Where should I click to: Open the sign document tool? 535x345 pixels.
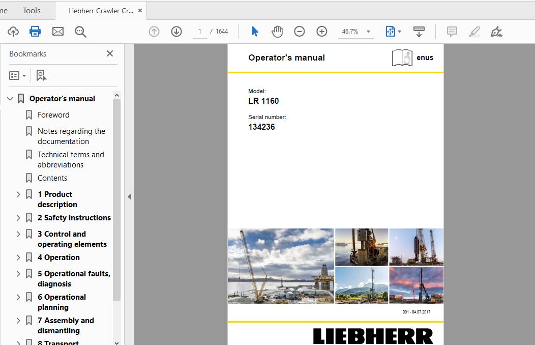coord(496,32)
